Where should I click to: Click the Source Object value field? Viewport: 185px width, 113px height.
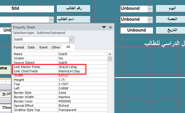click(x=83, y=63)
